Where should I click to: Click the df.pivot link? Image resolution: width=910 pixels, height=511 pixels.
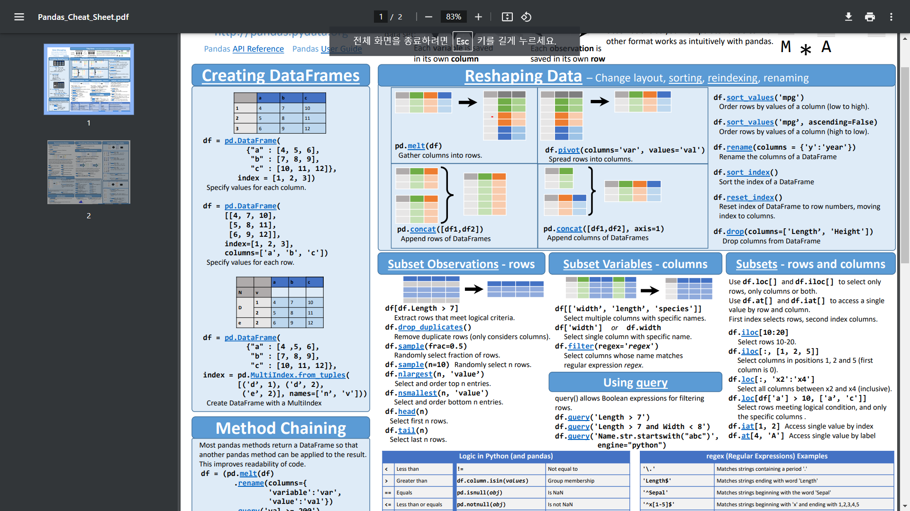pos(569,150)
